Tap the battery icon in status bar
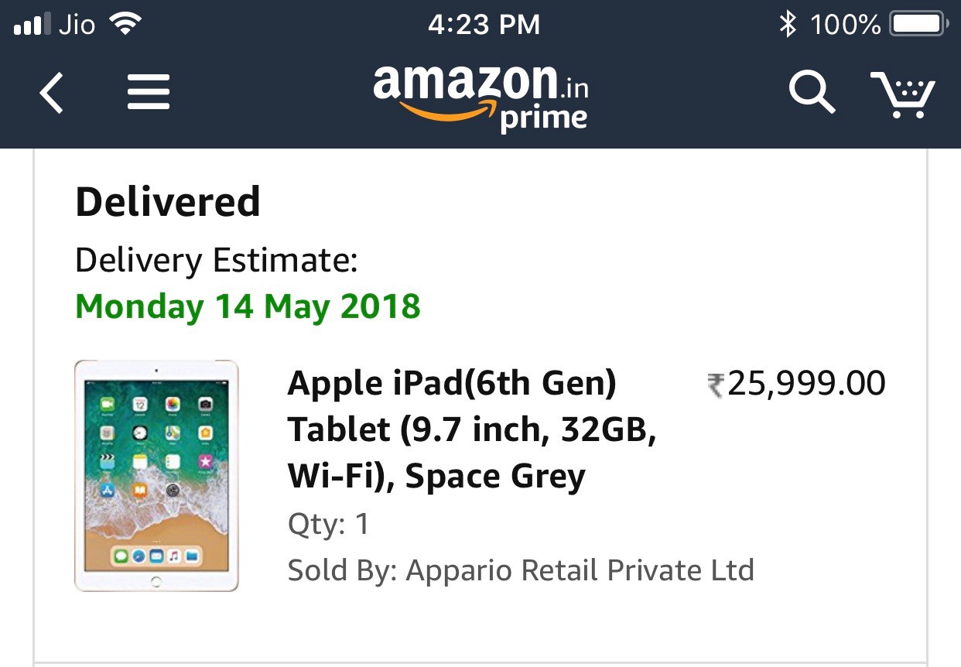The height and width of the screenshot is (667, 961). click(x=918, y=25)
